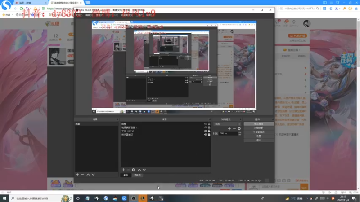The image size is (360, 202).
Task: Toggle visibility of 视频捕获设备 2 source
Action: point(206,127)
